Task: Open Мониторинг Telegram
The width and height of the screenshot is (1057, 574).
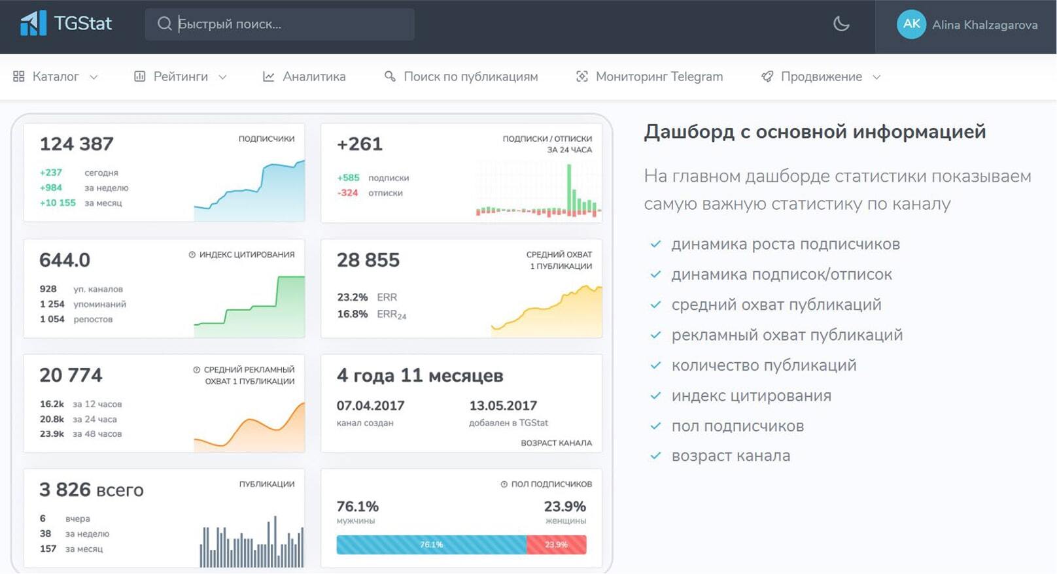Action: click(x=650, y=76)
